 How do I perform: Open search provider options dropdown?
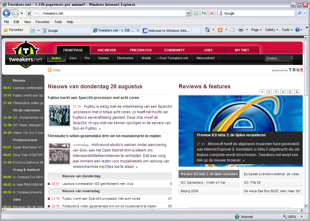pyautogui.click(x=305, y=13)
